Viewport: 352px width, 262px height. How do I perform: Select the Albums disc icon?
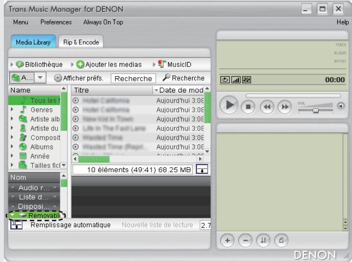coord(23,147)
